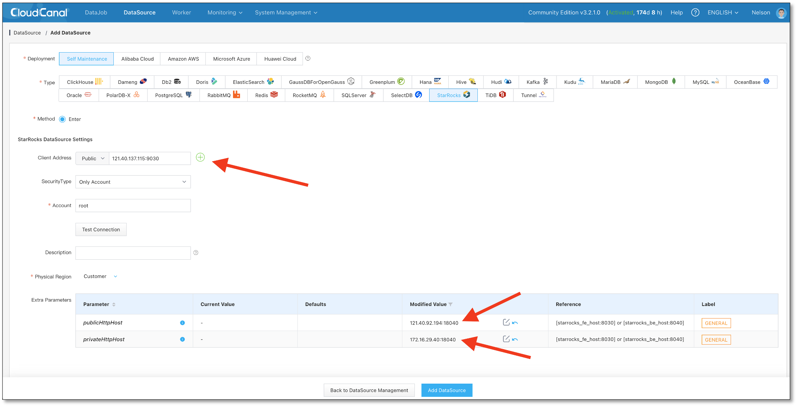Select RocketMQ datasource type
The image size is (798, 409).
pyautogui.click(x=309, y=95)
